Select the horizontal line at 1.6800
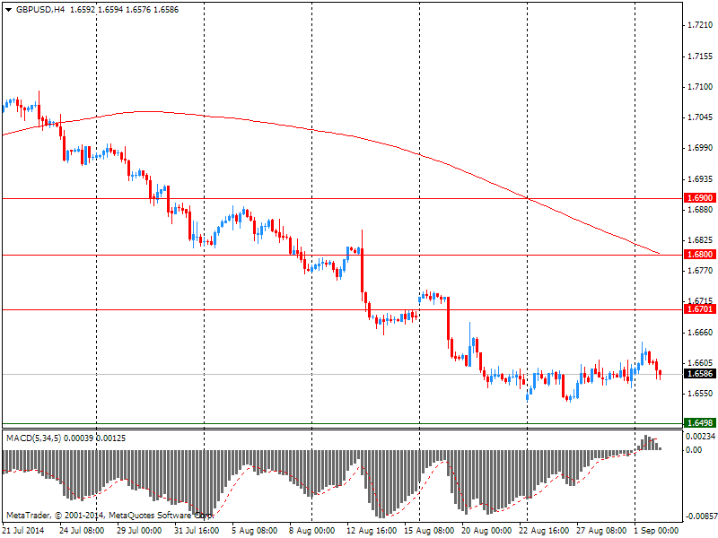This screenshot has width=718, height=538. pyautogui.click(x=342, y=255)
